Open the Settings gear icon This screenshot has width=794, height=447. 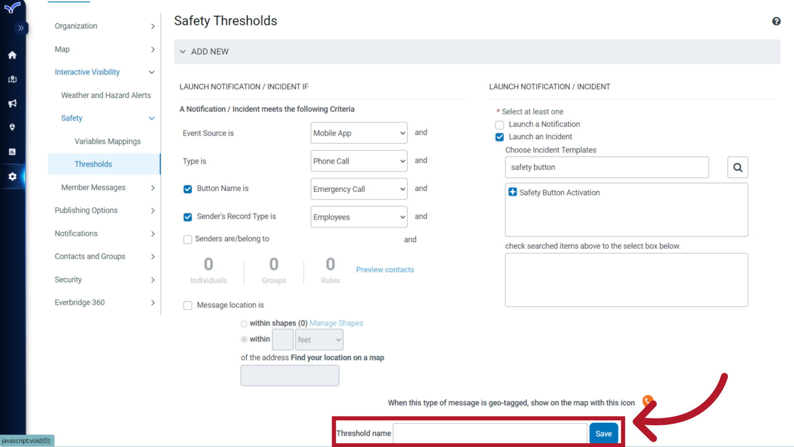coord(12,177)
